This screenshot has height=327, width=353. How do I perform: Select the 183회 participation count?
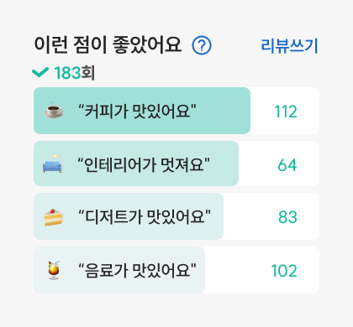click(x=74, y=73)
